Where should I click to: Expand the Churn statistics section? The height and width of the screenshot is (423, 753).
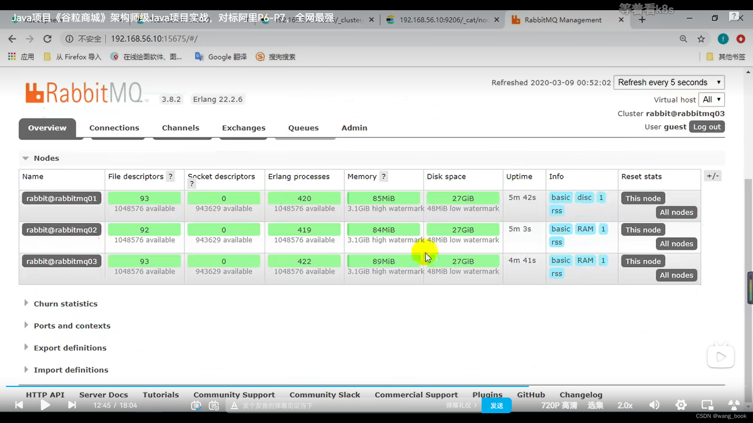point(61,304)
